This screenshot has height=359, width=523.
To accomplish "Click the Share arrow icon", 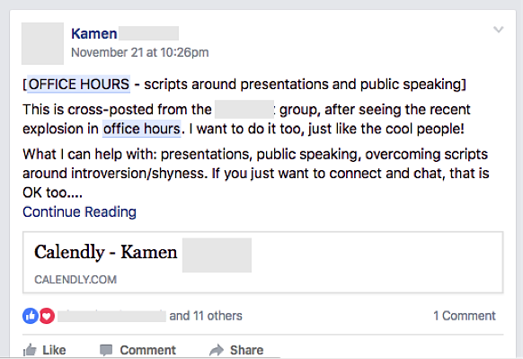I will tap(217, 350).
